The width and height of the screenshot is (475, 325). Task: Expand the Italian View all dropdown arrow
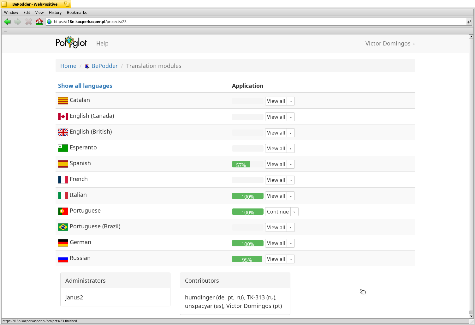(291, 196)
